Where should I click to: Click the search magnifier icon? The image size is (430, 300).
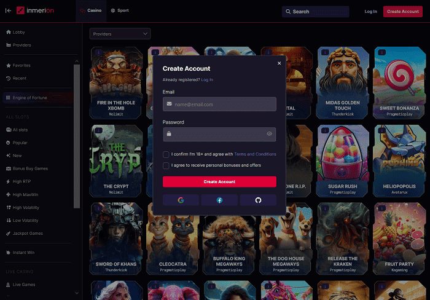click(288, 12)
